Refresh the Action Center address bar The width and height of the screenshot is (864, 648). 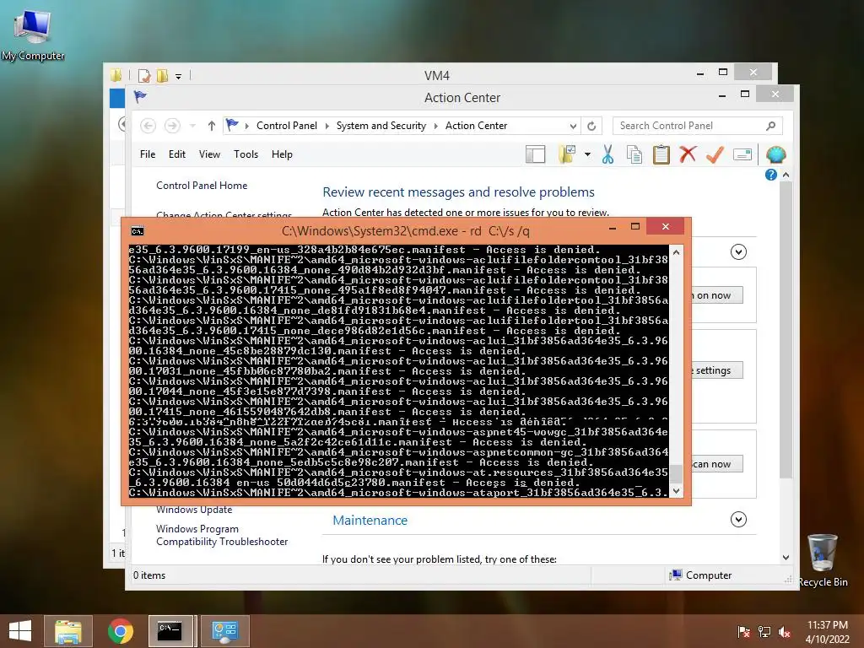[x=591, y=126]
